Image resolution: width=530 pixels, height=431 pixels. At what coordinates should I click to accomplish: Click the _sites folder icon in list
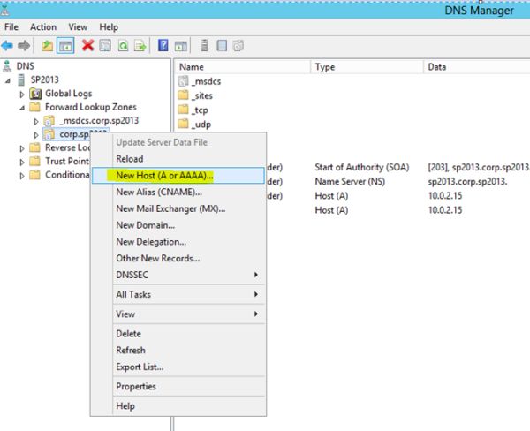183,95
